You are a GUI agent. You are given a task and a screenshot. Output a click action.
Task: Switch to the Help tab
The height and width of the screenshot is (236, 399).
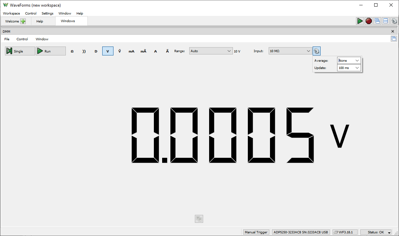coord(43,21)
